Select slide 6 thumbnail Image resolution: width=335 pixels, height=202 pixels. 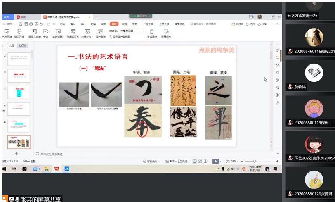(19, 126)
